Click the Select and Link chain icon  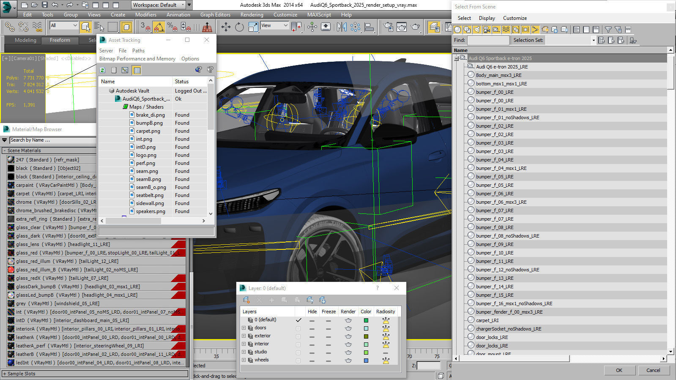click(x=9, y=27)
